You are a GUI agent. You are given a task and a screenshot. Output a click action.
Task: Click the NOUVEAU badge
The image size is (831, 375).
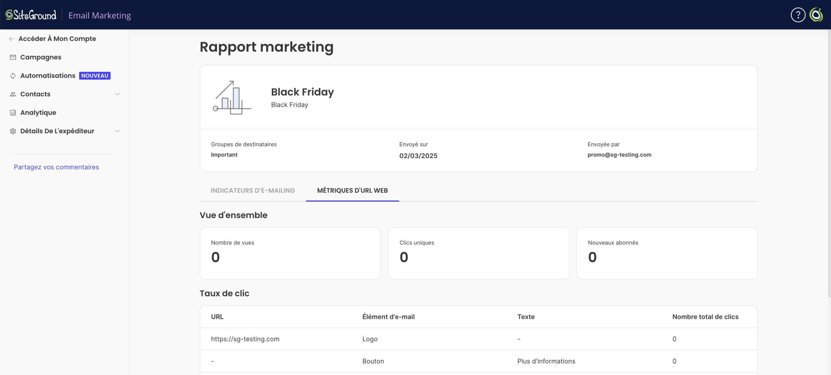[x=95, y=76]
